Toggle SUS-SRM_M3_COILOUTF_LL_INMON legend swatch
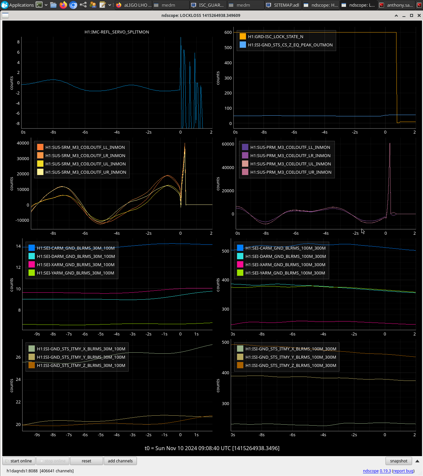Viewport: 423px width, 476px height. point(40,147)
